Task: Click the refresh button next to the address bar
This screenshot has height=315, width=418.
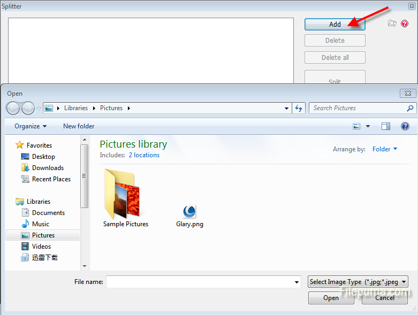Action: tap(299, 108)
